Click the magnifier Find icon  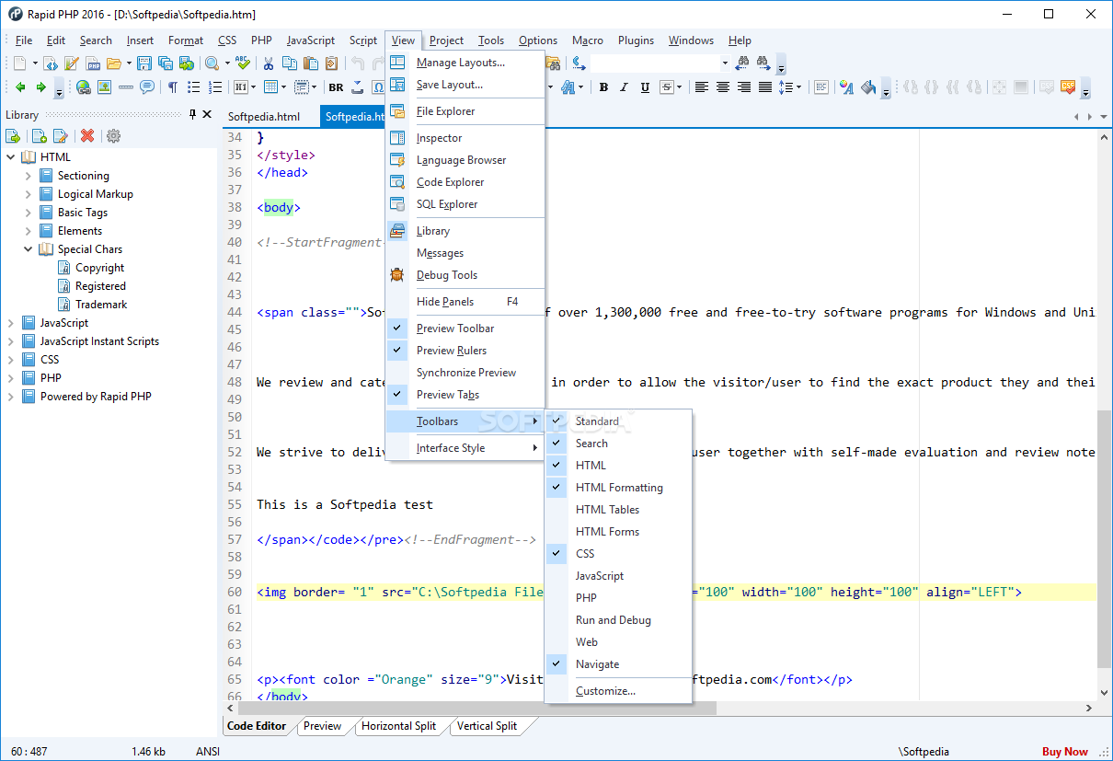click(212, 63)
